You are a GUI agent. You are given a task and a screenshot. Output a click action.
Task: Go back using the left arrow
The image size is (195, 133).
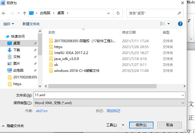(4, 13)
